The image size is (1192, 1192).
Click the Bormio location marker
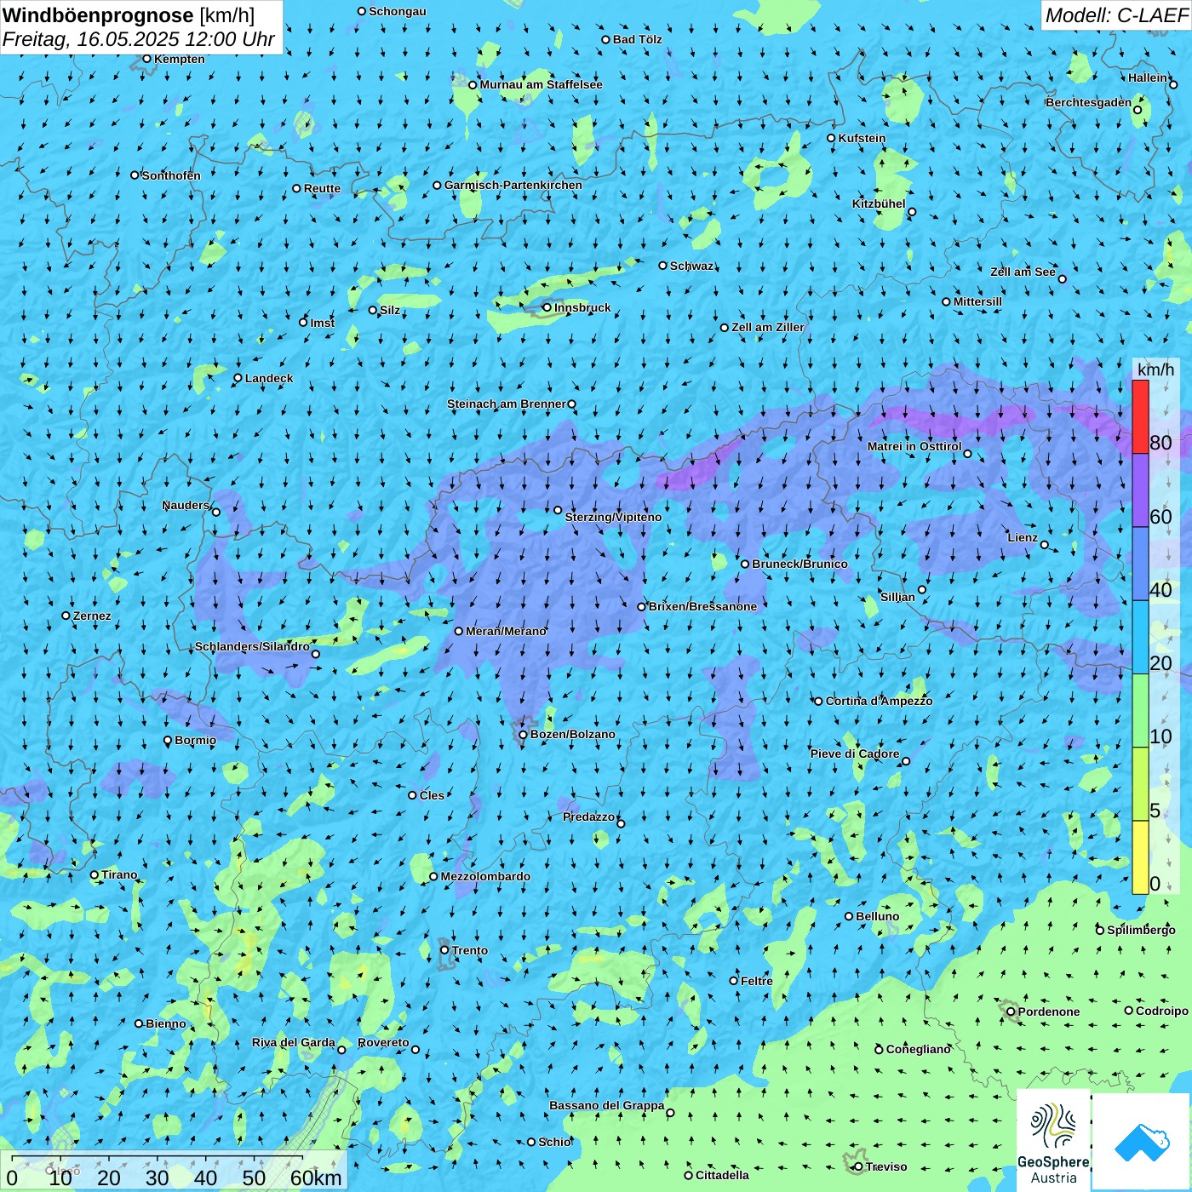tap(168, 741)
